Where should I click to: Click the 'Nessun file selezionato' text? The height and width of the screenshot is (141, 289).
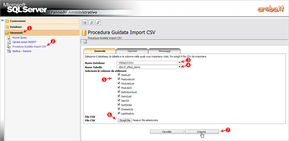click(145, 120)
